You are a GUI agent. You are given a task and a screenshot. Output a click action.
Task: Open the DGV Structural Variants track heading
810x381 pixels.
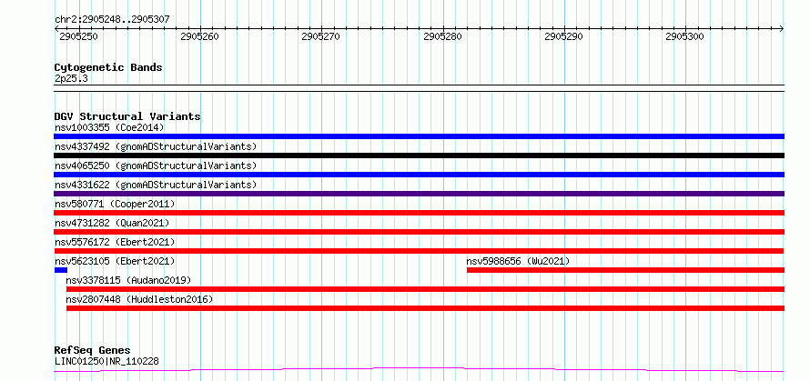(x=127, y=116)
